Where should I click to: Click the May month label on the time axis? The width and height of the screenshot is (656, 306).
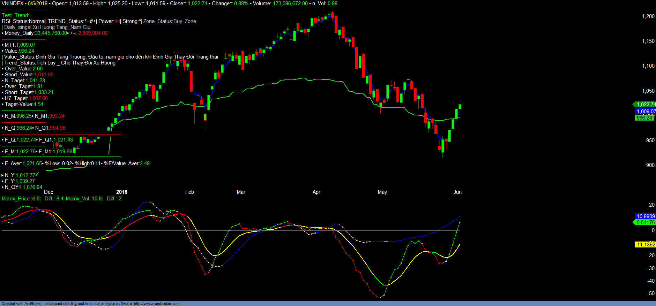click(x=382, y=192)
